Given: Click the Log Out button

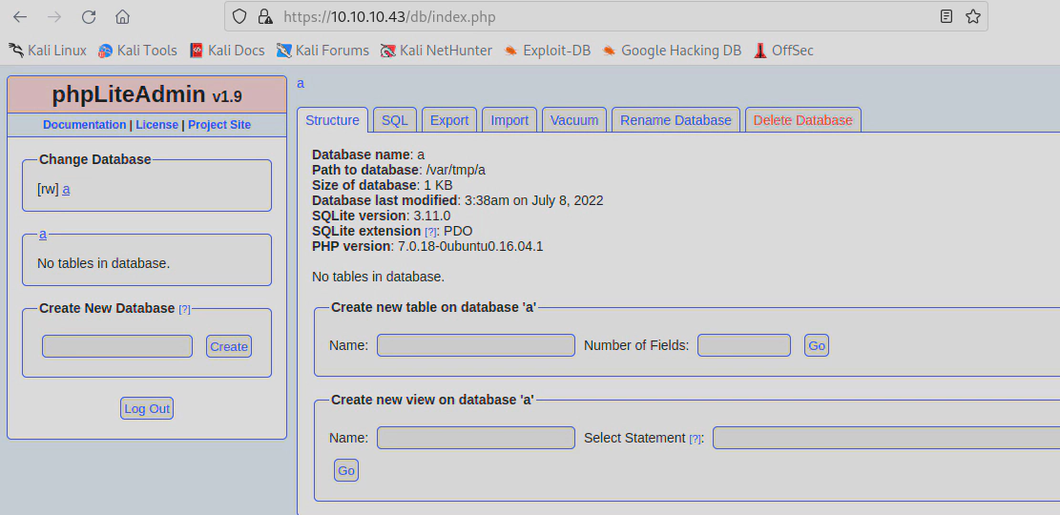Looking at the screenshot, I should pyautogui.click(x=147, y=408).
